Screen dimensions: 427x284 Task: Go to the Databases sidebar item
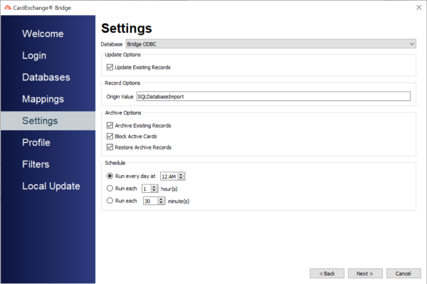pos(46,77)
